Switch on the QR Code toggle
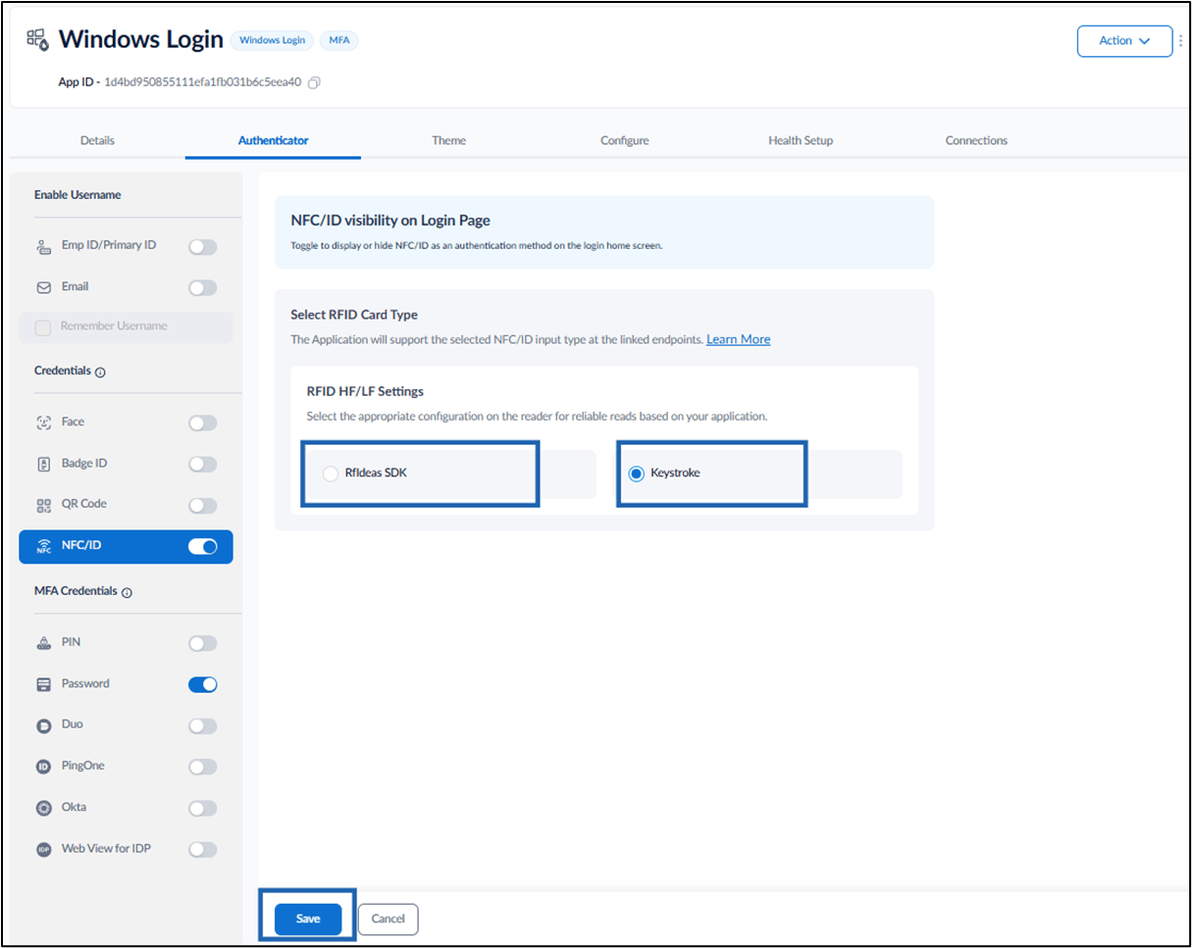 202,505
